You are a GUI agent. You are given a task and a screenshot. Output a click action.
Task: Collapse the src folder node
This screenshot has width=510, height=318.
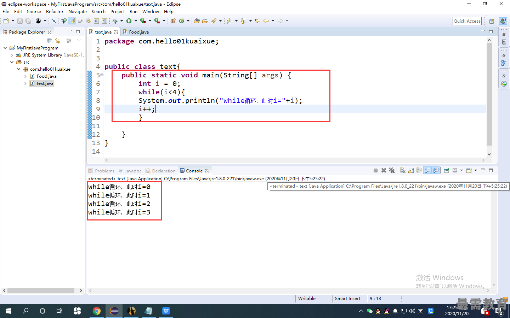[x=12, y=62]
